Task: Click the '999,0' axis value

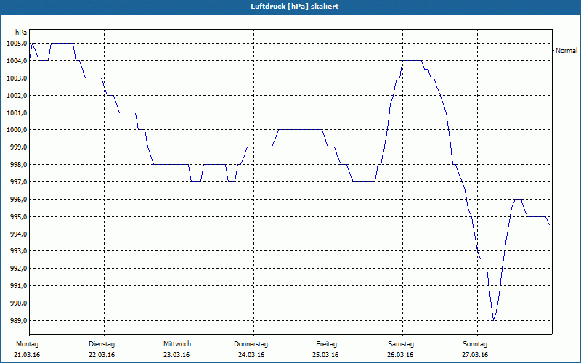Action: pos(18,147)
